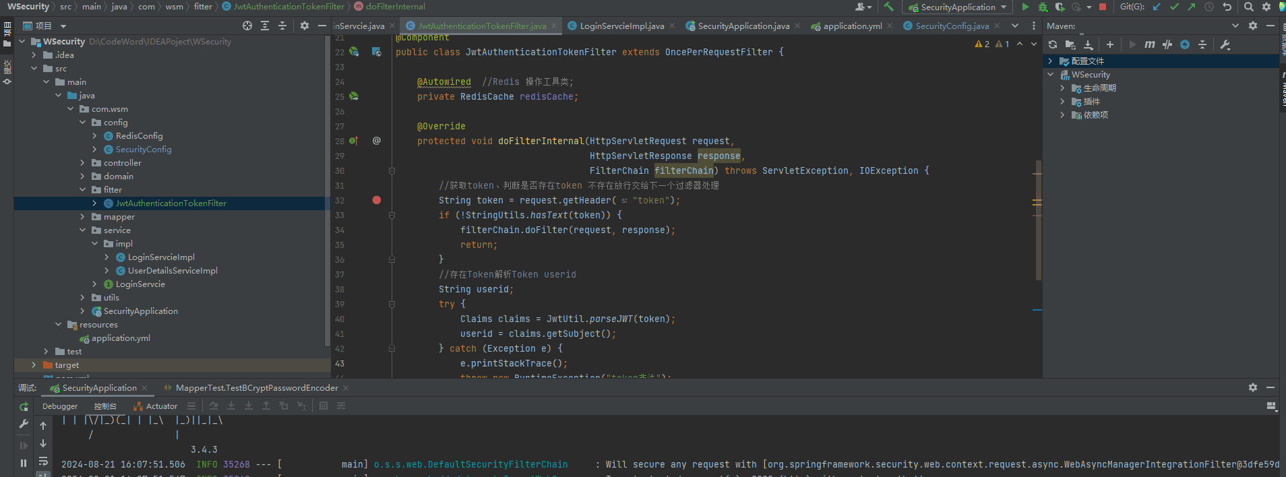Rerun SecurityApplication in debug panel
The image size is (1286, 477).
coord(24,406)
